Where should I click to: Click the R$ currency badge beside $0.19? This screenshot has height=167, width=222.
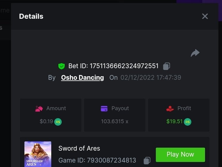[58, 122]
